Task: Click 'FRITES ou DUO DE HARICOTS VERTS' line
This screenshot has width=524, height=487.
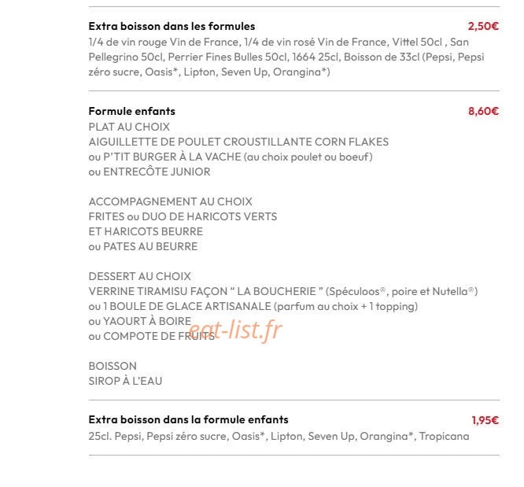Action: click(x=183, y=216)
